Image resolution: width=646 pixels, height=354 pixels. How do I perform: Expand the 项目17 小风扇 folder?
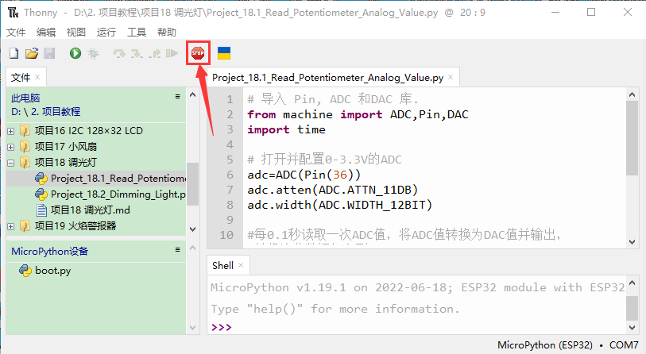[11, 146]
